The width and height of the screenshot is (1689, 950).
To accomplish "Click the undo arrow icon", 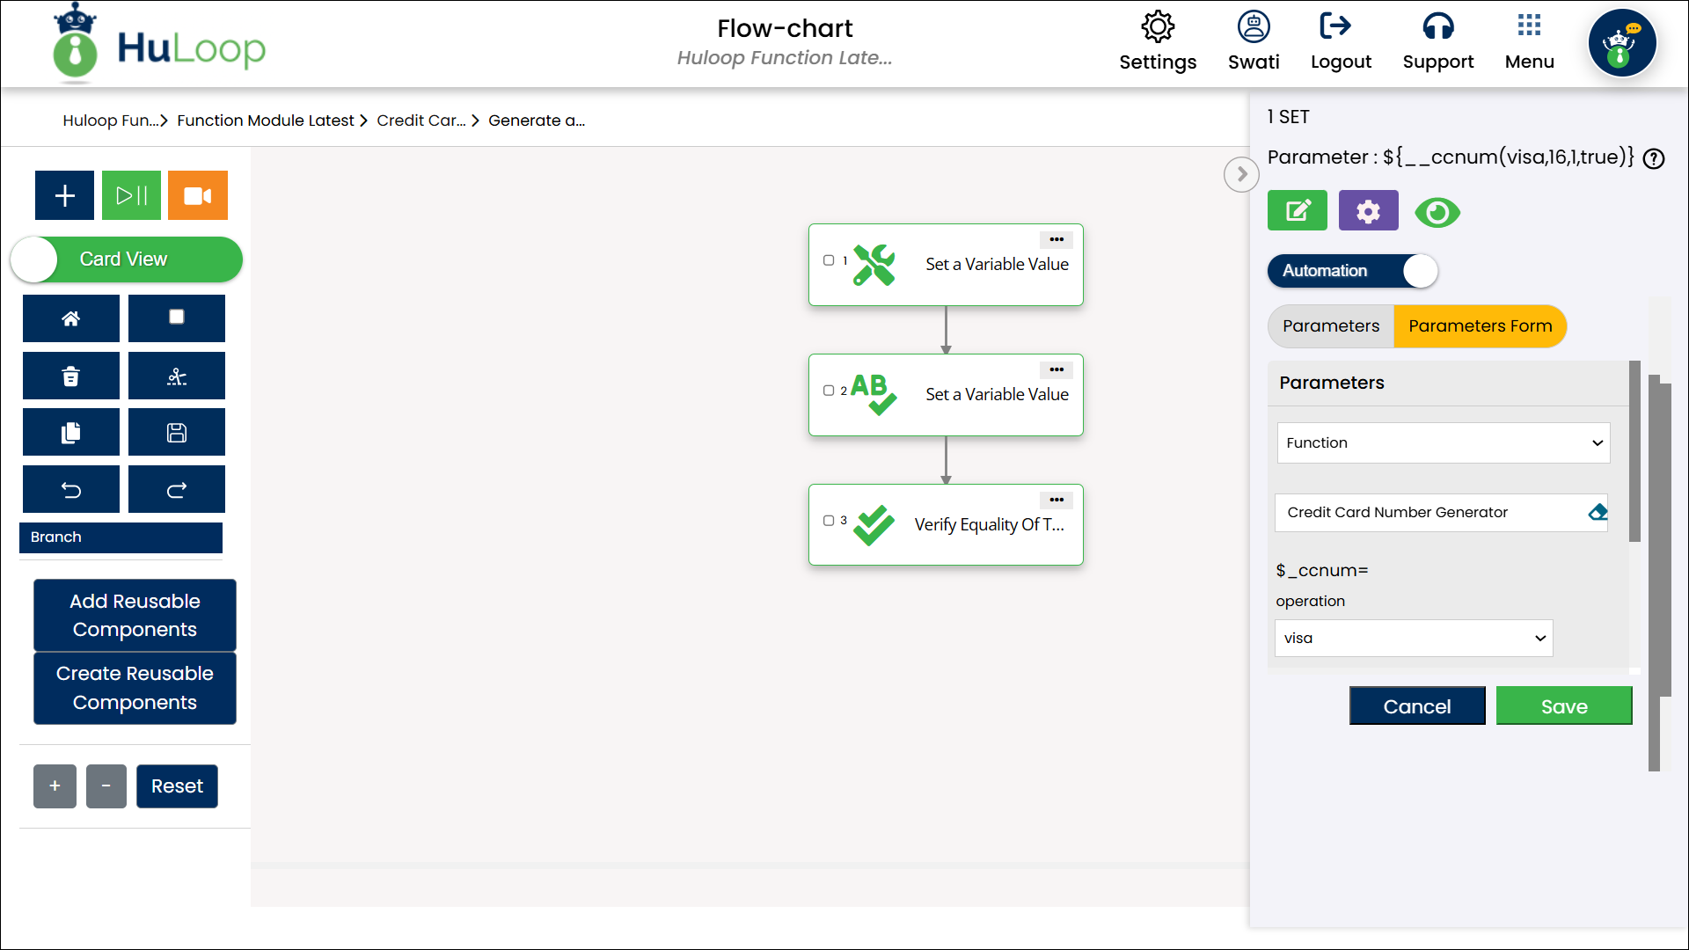I will (71, 490).
